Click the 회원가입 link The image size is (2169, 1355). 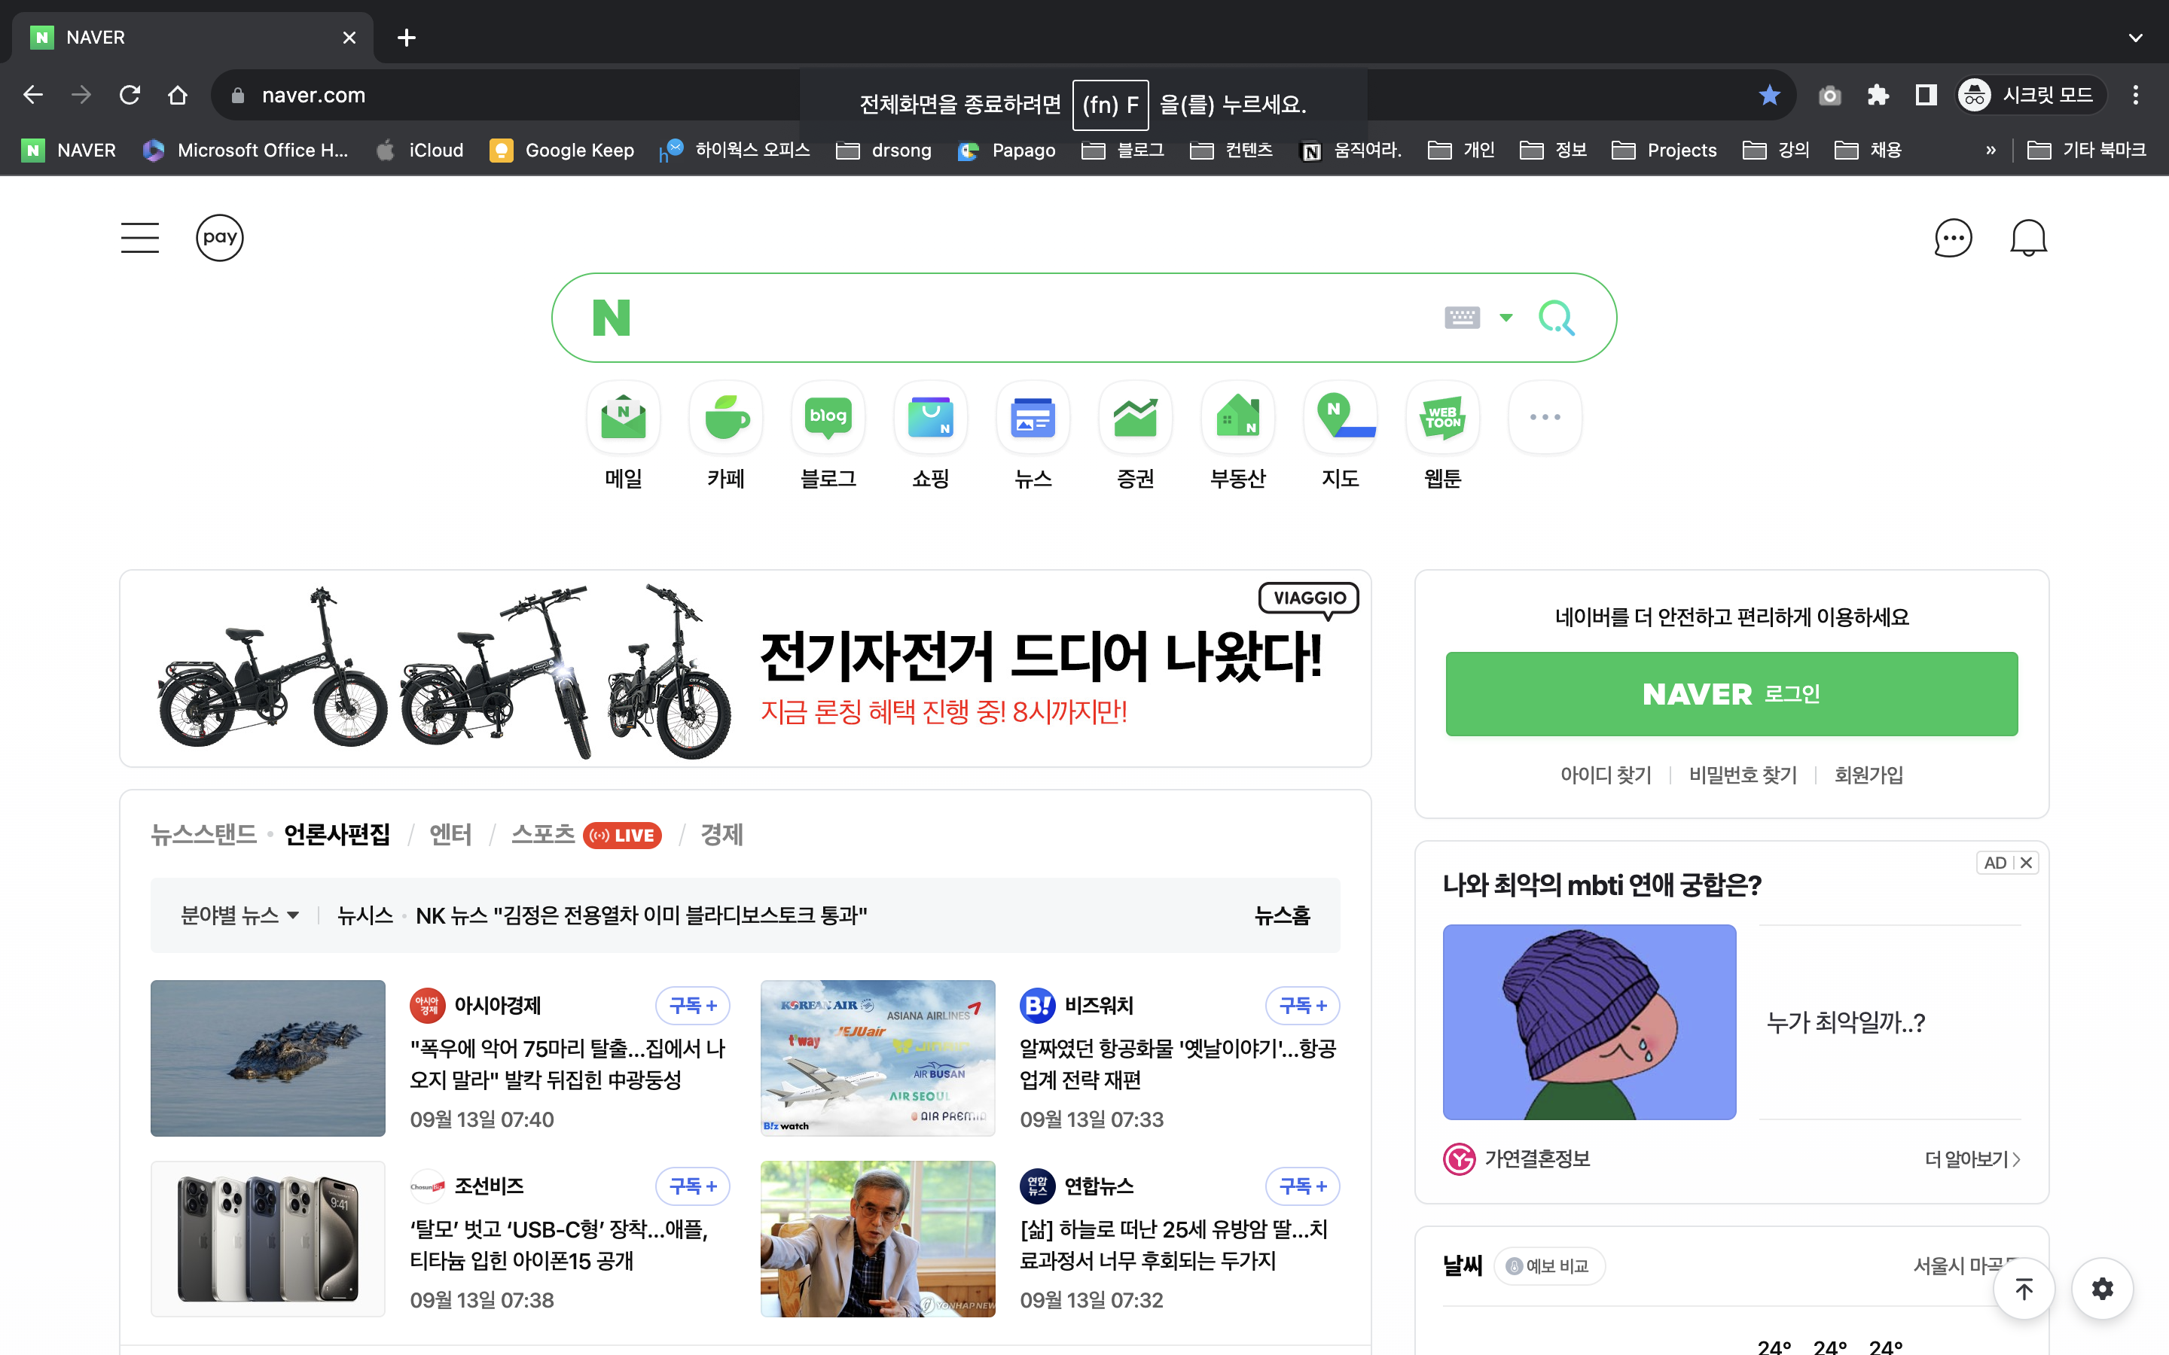(x=1869, y=775)
